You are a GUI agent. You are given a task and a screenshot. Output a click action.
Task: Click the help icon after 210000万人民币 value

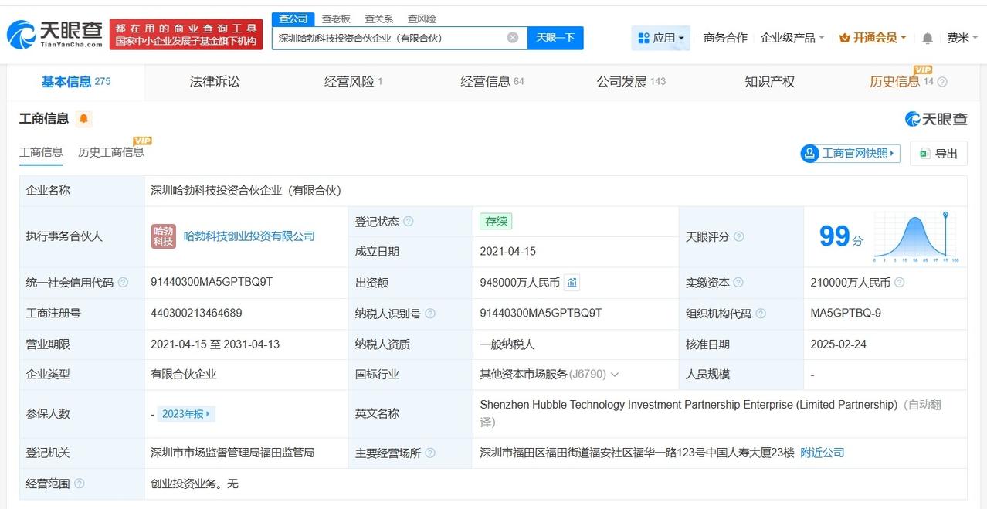(900, 283)
